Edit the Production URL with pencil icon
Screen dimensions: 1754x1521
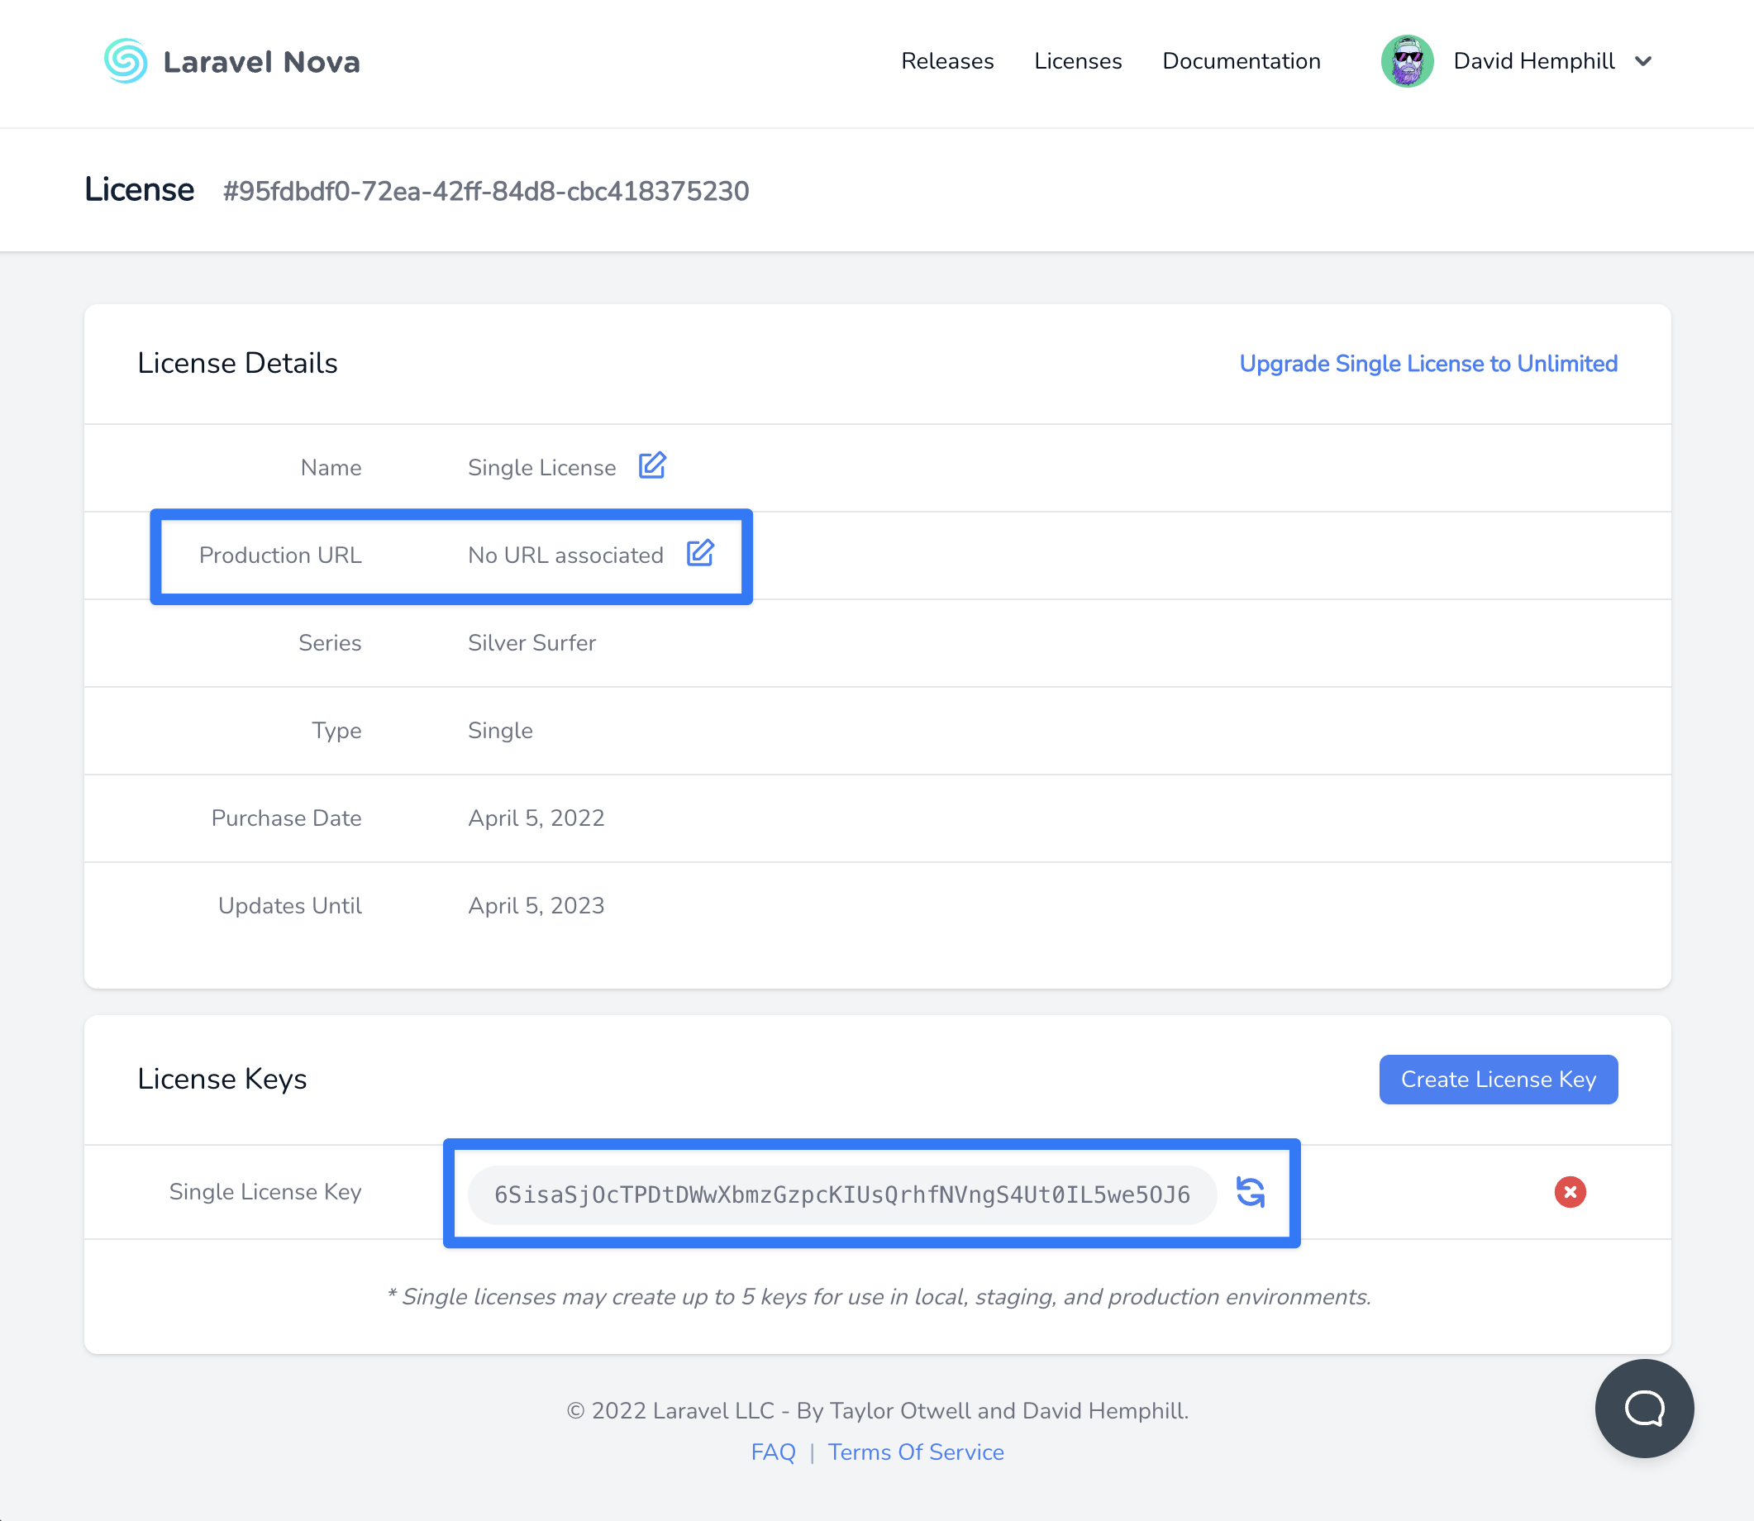tap(701, 553)
